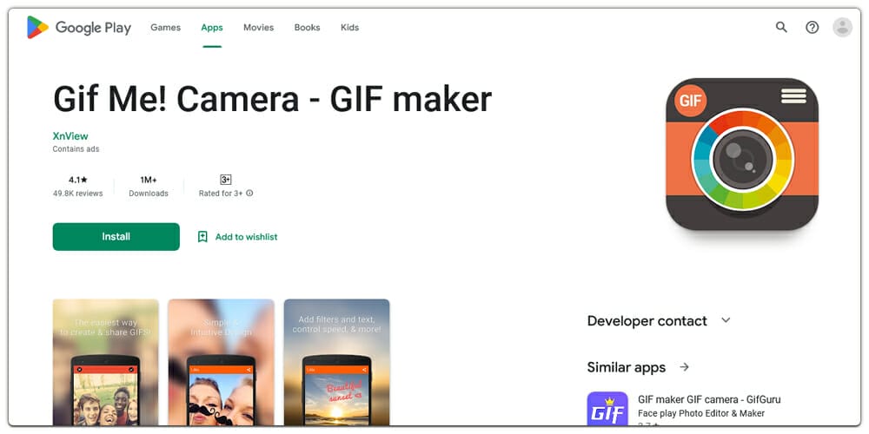The height and width of the screenshot is (434, 869).
Task: Click the bookmark icon for wishlist
Action: coord(202,237)
